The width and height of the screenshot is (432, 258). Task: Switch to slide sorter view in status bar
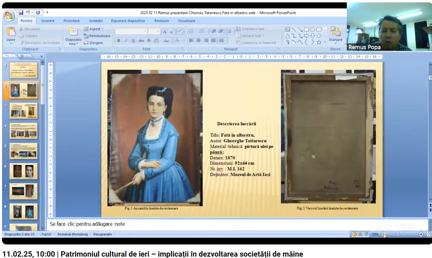click(360, 234)
